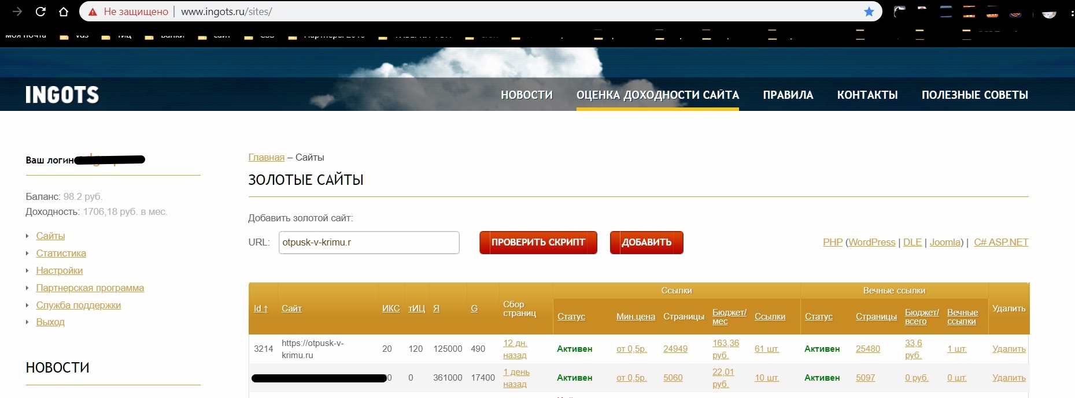This screenshot has width=1075, height=398.
Task: Open the НОВОСТИ menu item
Action: [x=527, y=95]
